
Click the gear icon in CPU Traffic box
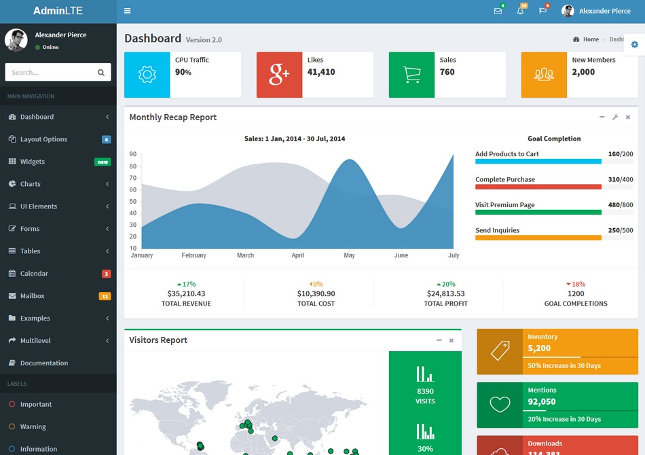click(x=147, y=72)
